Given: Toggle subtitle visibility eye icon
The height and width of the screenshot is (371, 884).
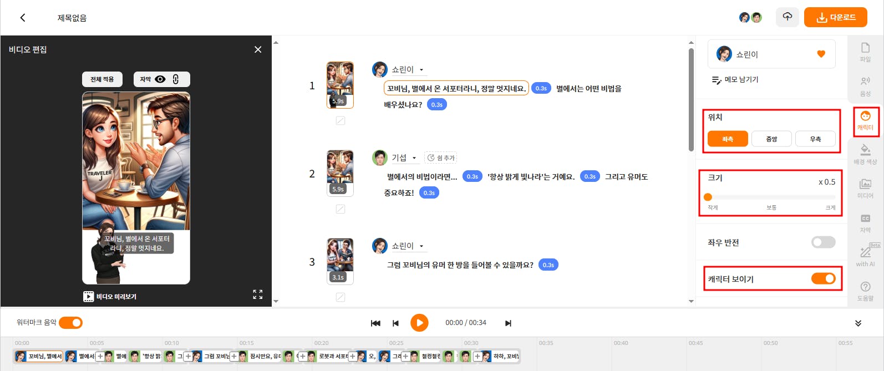Looking at the screenshot, I should [160, 79].
